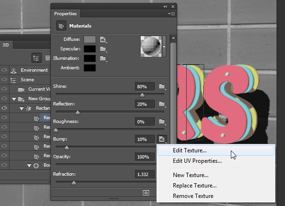This screenshot has width=285, height=206.
Task: Click the Specular color swatch
Action: [89, 49]
